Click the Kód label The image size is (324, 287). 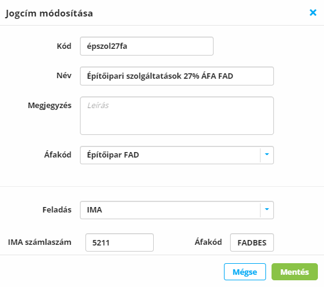click(64, 46)
